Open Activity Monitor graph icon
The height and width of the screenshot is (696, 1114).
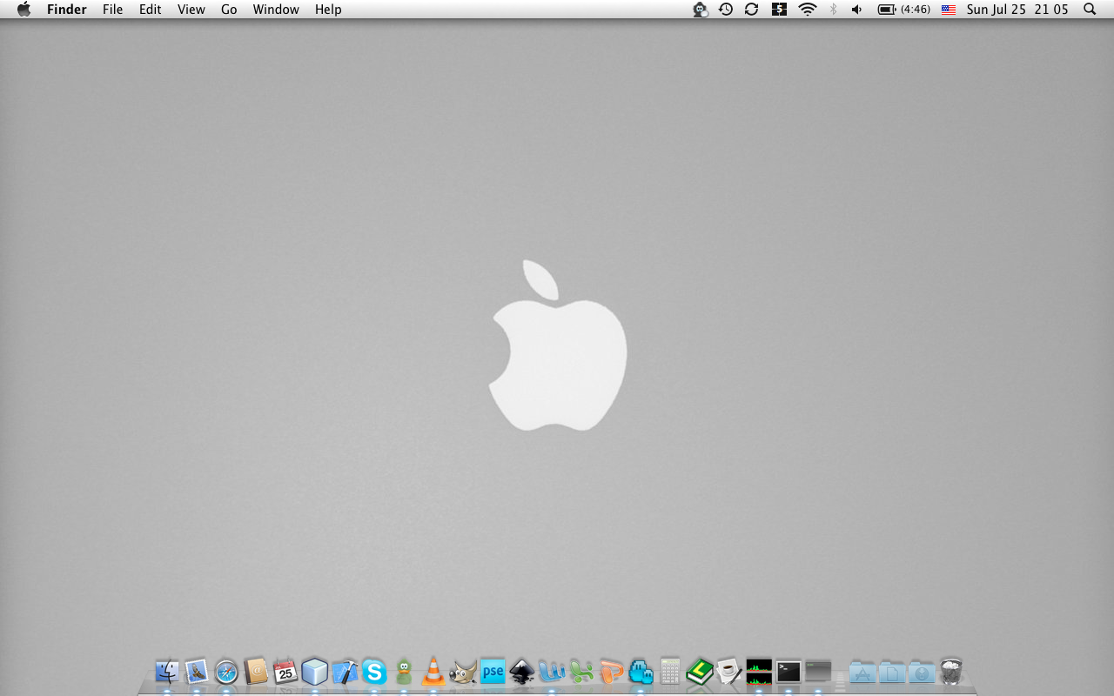coord(759,672)
